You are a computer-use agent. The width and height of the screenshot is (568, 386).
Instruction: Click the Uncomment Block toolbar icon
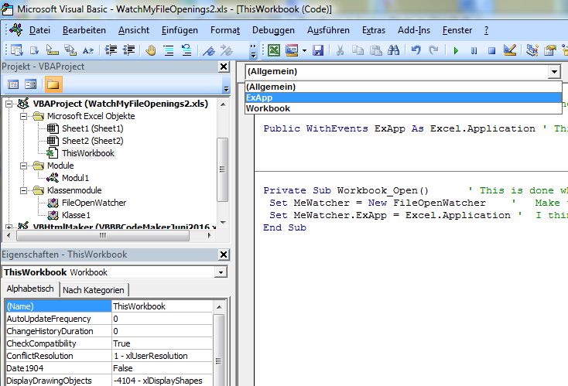[x=186, y=50]
